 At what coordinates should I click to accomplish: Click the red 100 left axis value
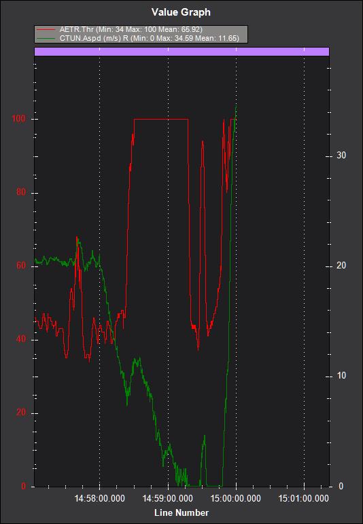pyautogui.click(x=19, y=119)
